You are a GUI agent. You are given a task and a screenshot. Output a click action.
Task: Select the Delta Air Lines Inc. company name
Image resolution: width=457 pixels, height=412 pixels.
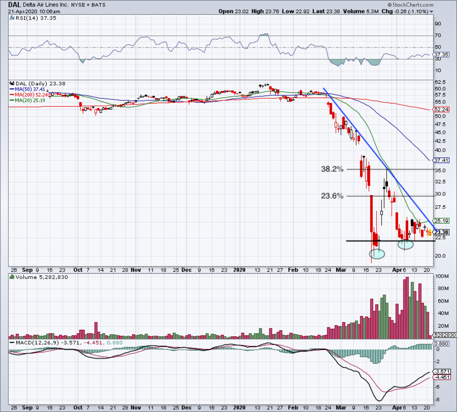click(x=46, y=5)
